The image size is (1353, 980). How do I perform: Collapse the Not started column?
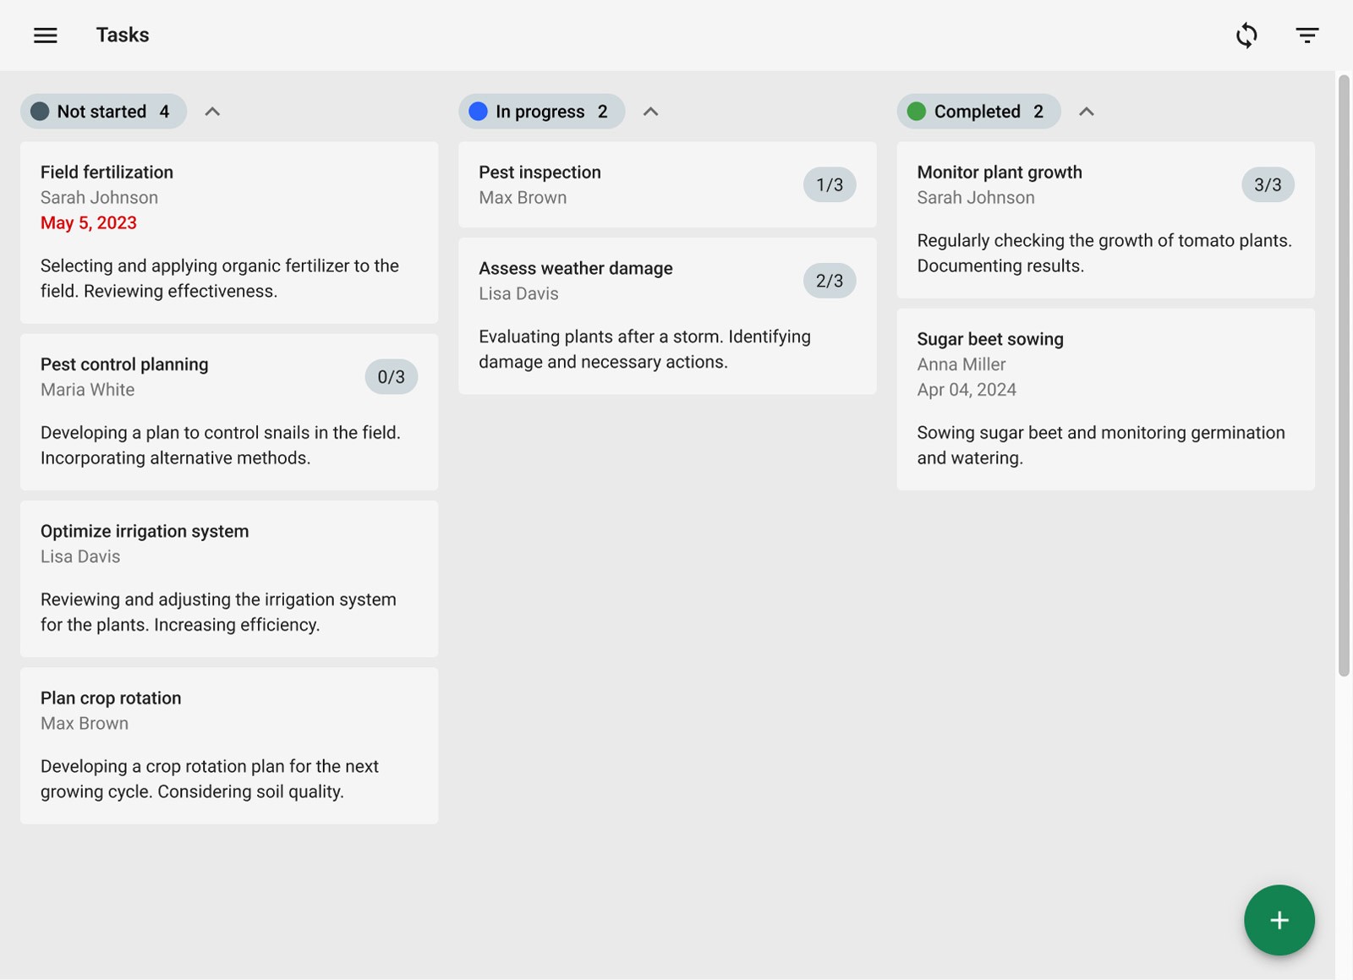coord(212,111)
